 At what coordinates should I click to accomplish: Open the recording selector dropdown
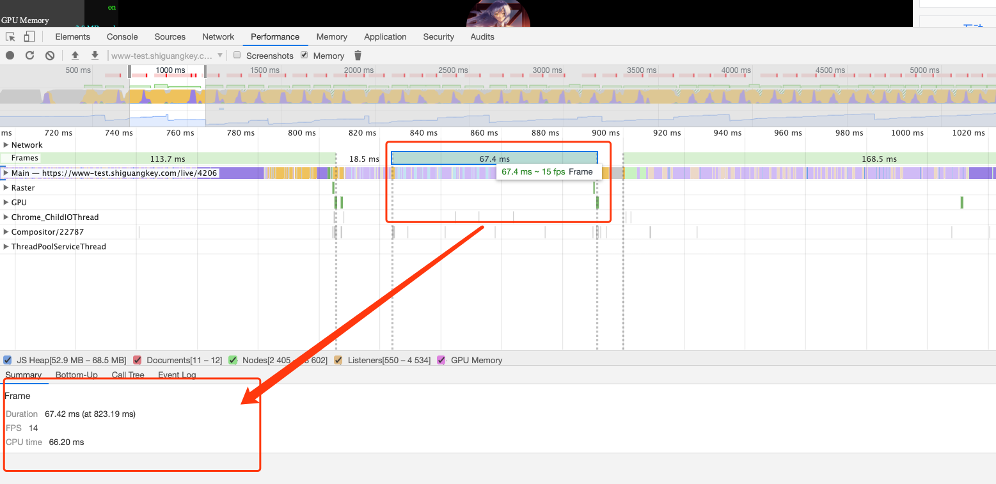click(x=167, y=56)
